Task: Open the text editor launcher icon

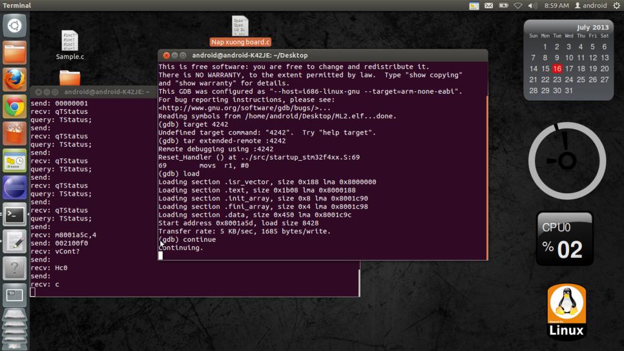Action: coord(15,241)
